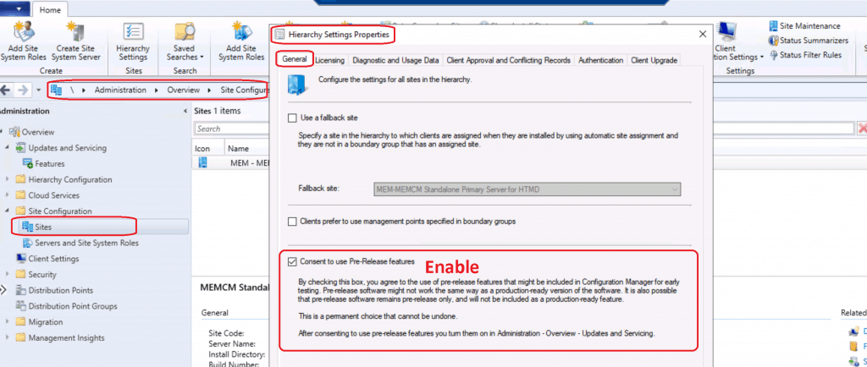Open the Fallback site dropdown
The height and width of the screenshot is (367, 867).
(527, 189)
